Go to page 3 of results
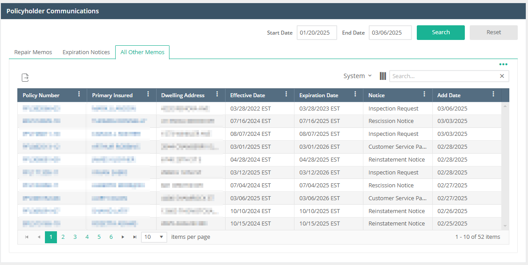The height and width of the screenshot is (265, 528). coord(75,237)
